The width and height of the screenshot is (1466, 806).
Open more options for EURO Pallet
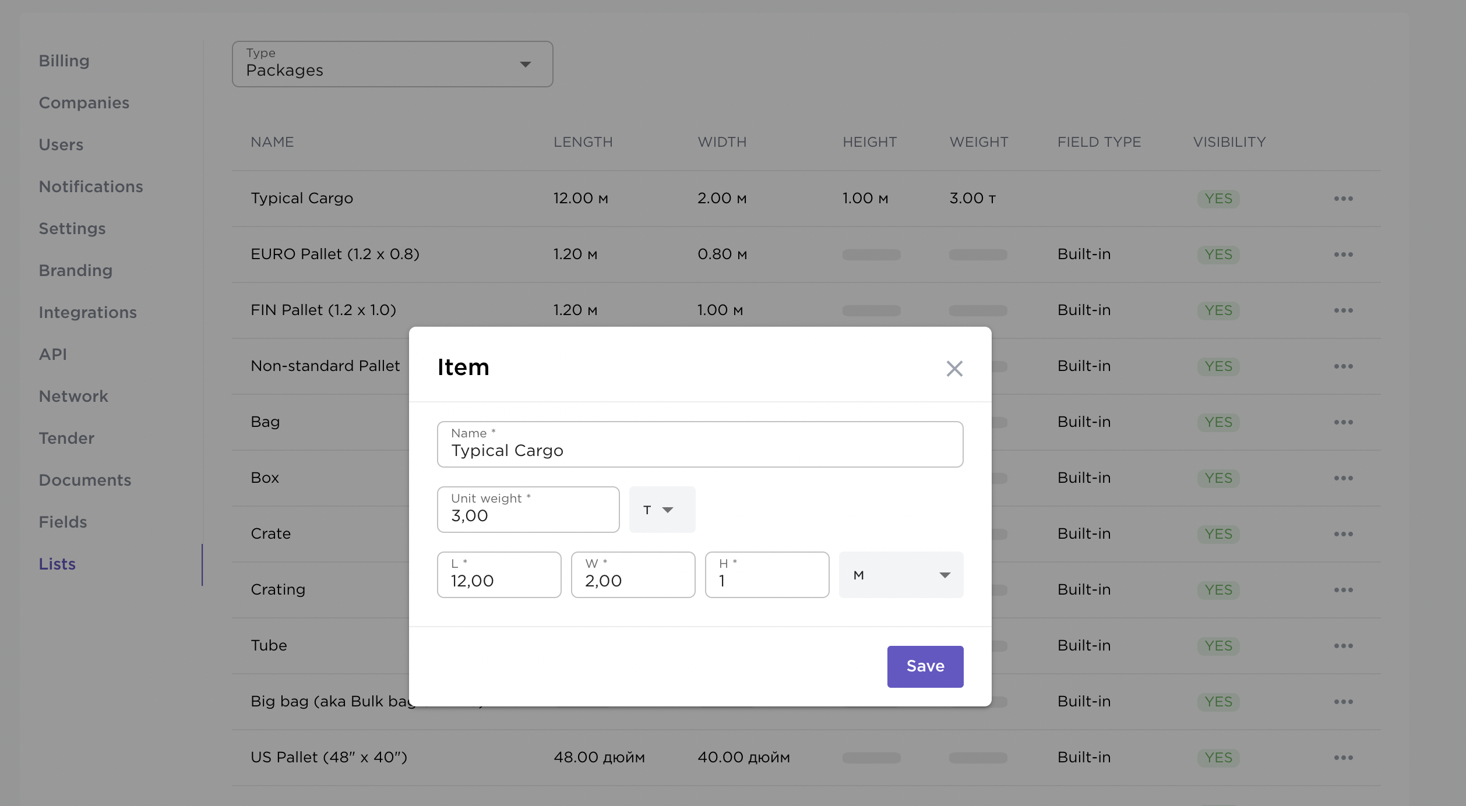point(1343,254)
